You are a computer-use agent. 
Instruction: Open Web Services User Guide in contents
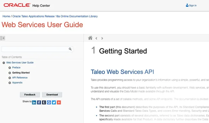[20, 62]
